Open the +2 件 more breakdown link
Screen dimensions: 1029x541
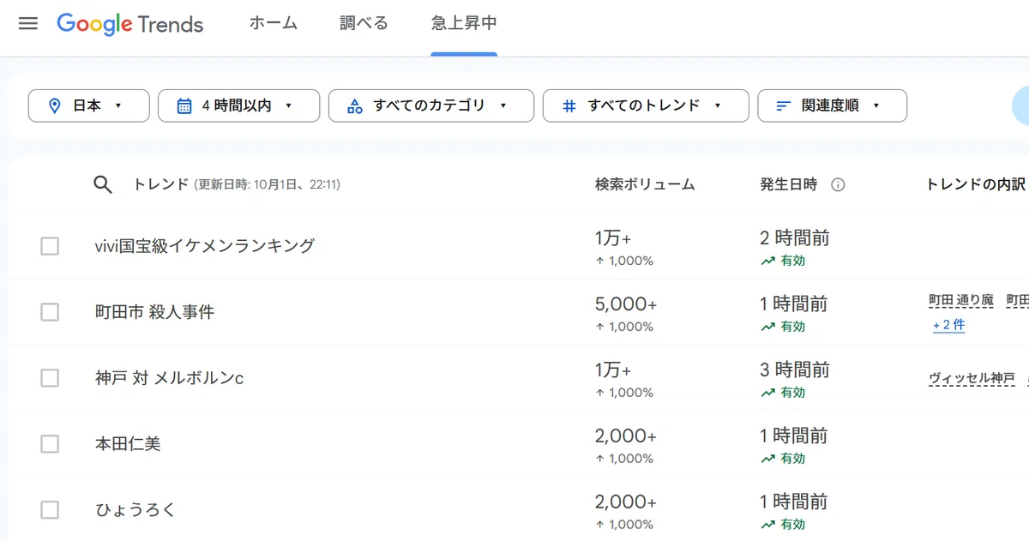click(949, 326)
